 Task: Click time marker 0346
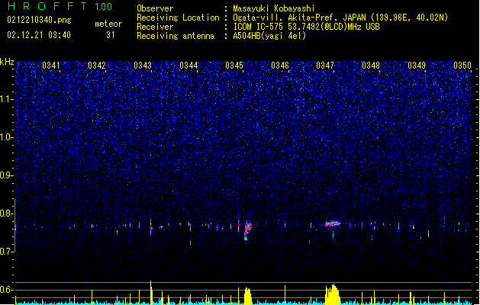click(280, 66)
